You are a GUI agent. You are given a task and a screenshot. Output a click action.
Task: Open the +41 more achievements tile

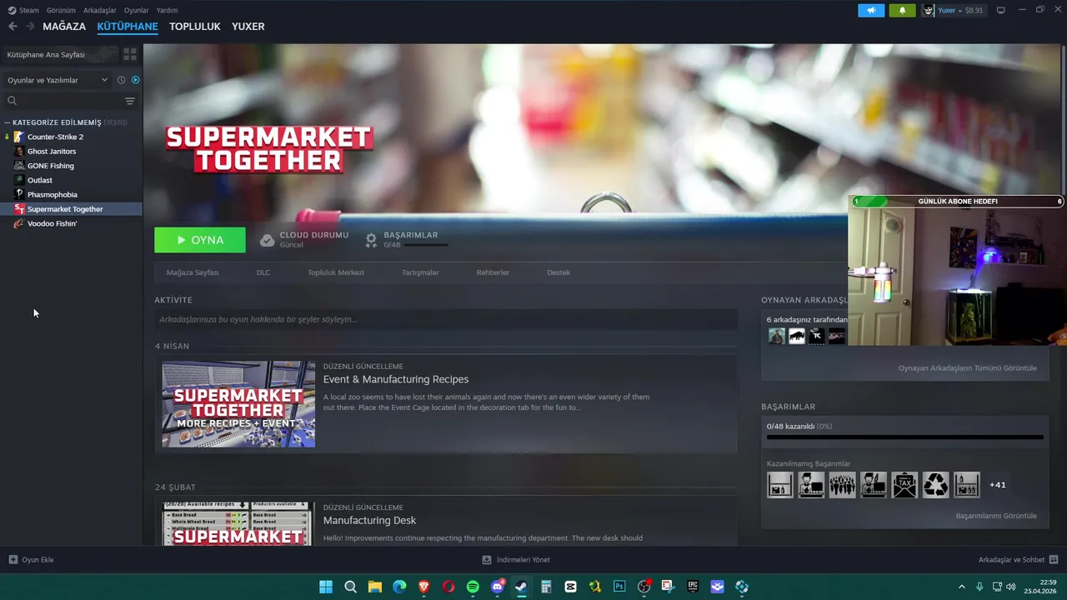pos(997,485)
